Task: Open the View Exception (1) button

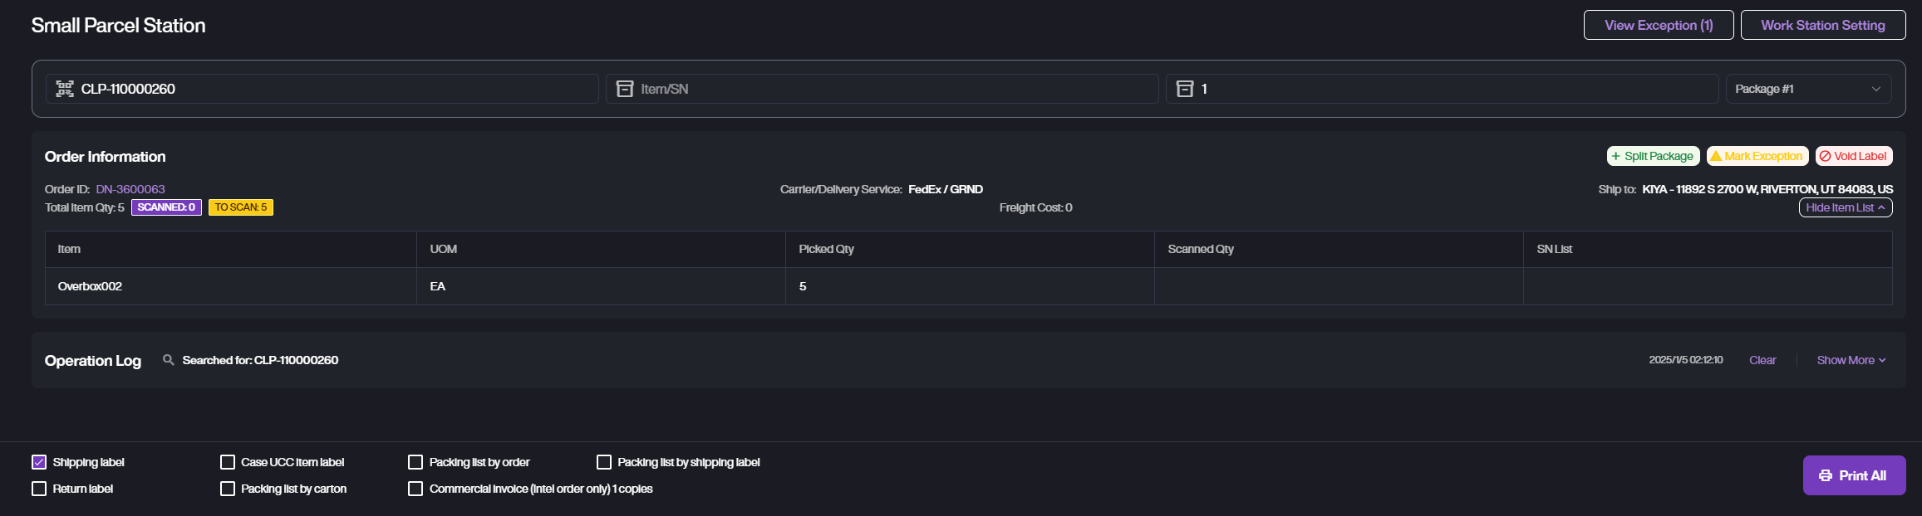Action: [x=1658, y=25]
